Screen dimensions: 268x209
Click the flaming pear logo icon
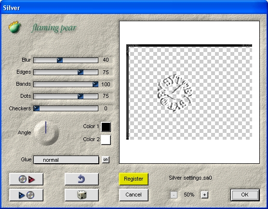[14, 27]
